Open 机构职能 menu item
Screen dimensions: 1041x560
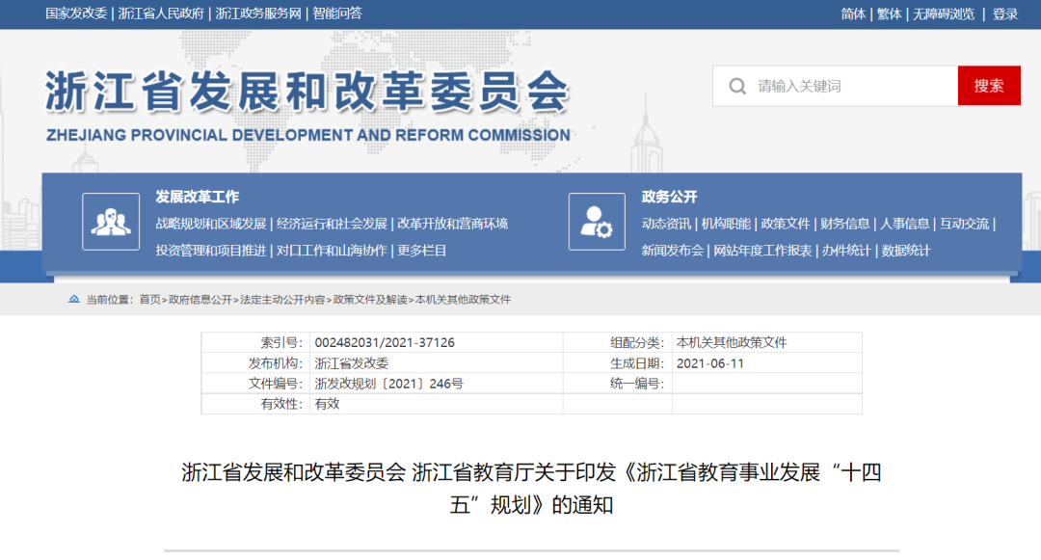(x=726, y=224)
